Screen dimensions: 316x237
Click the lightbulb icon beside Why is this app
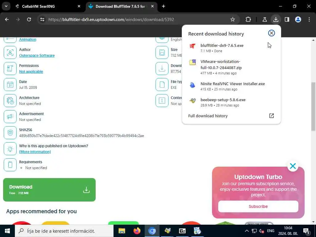point(10,149)
